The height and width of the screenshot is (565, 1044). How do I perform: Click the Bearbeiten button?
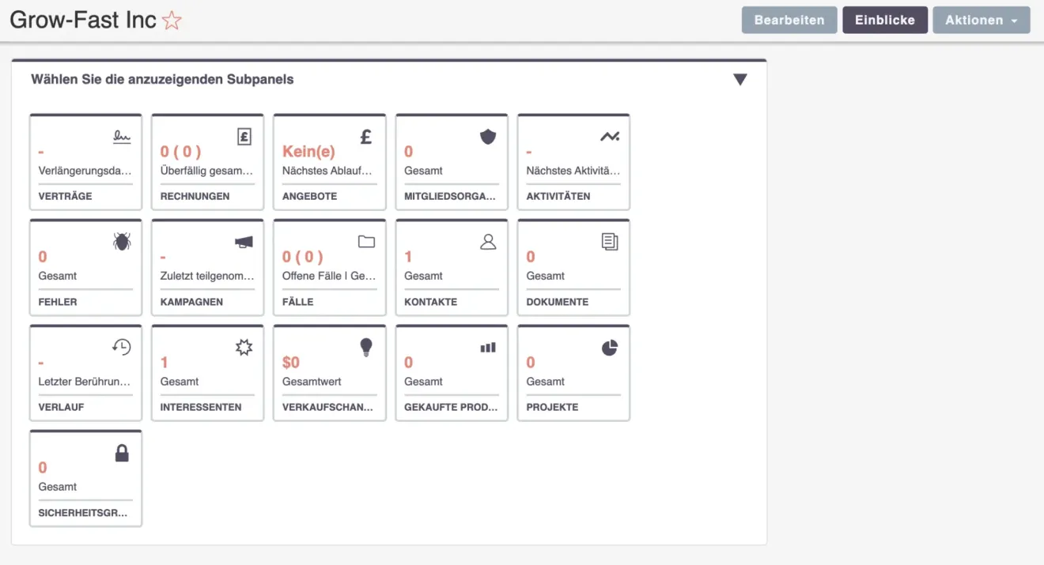[x=789, y=20]
